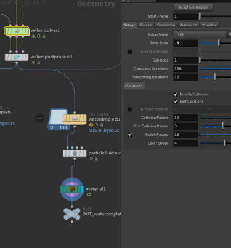Viewport: 231px width, 248px height.
Task: Click the Start Frame slider handle
Action: 200,17
